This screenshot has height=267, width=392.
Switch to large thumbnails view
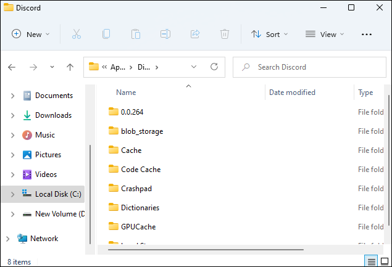point(384,261)
